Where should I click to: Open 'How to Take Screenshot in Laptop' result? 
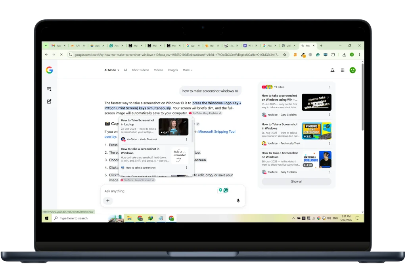coord(138,123)
